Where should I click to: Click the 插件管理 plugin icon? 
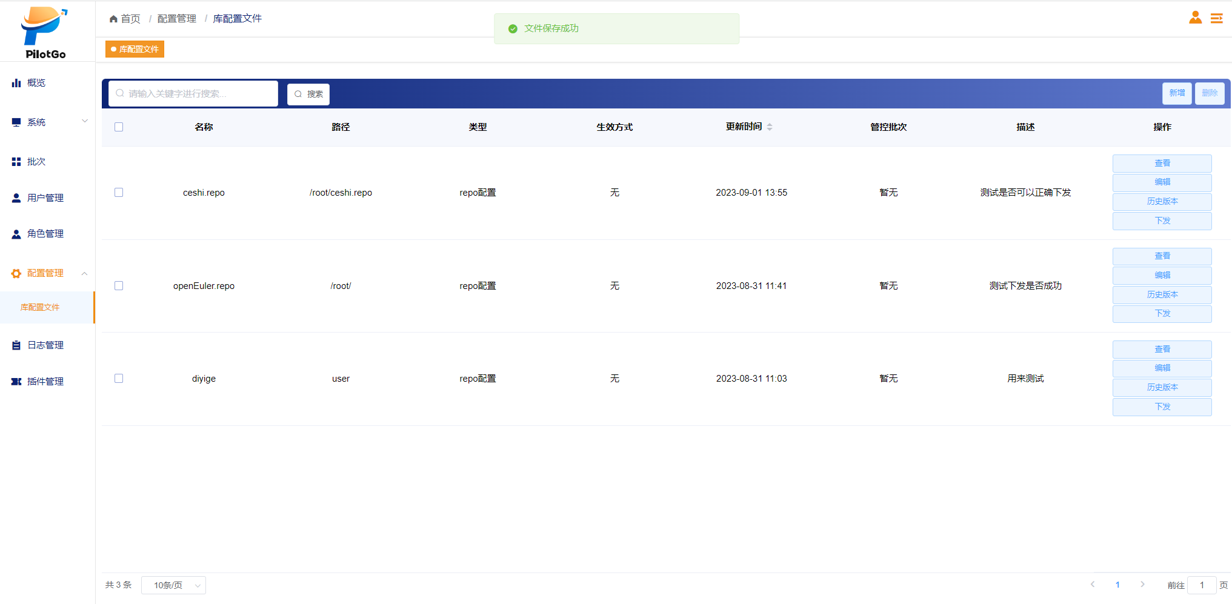[x=16, y=382]
